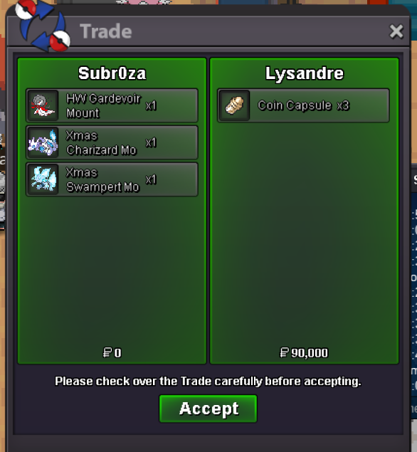This screenshot has width=417, height=452.
Task: Click the 90,000 money amount
Action: click(310, 353)
